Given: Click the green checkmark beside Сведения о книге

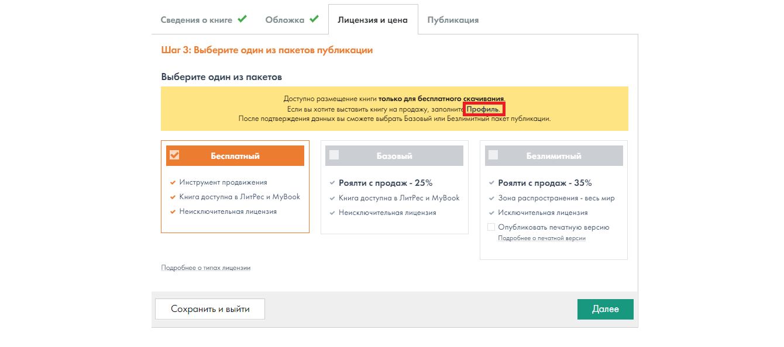Looking at the screenshot, I should pos(242,19).
